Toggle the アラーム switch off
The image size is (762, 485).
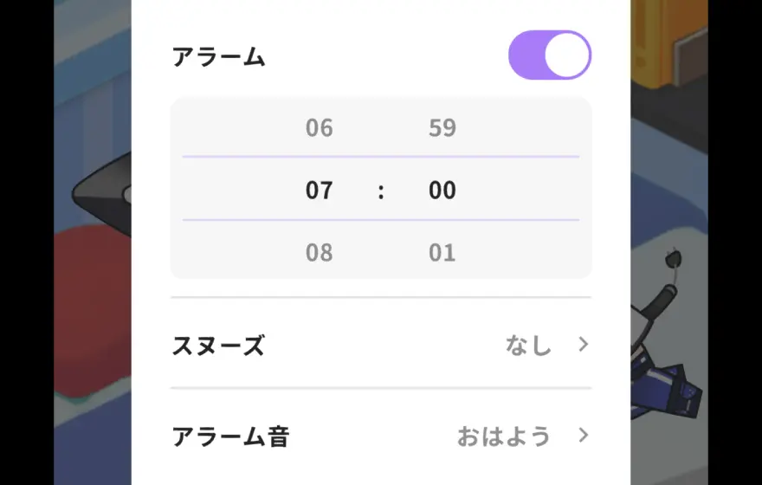[549, 55]
